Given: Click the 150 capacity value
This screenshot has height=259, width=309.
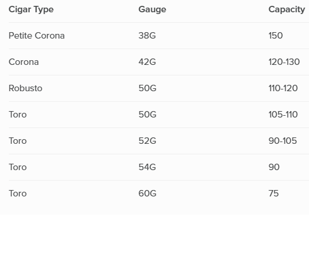Looking at the screenshot, I should point(276,36).
